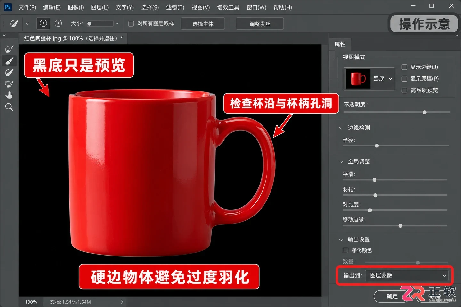Enable 高品质预览 checkbox

404,91
